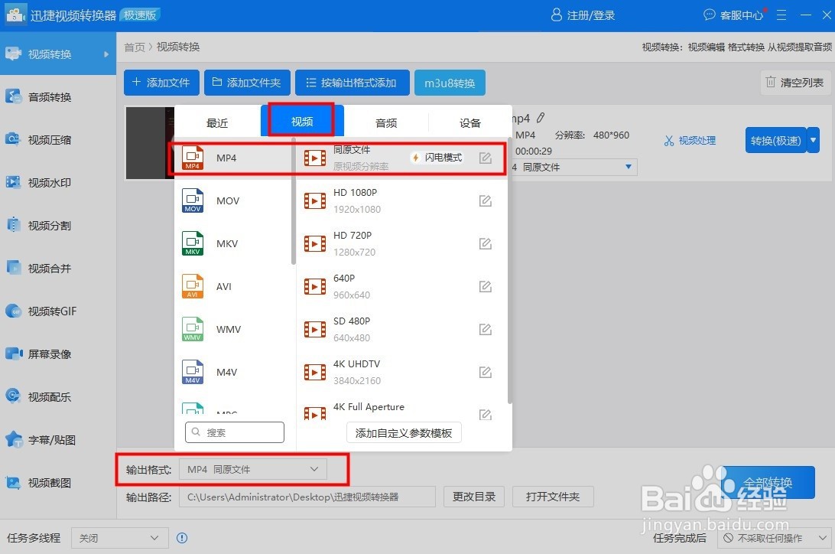
Task: Click the preset list scrollbar
Action: pos(509,271)
